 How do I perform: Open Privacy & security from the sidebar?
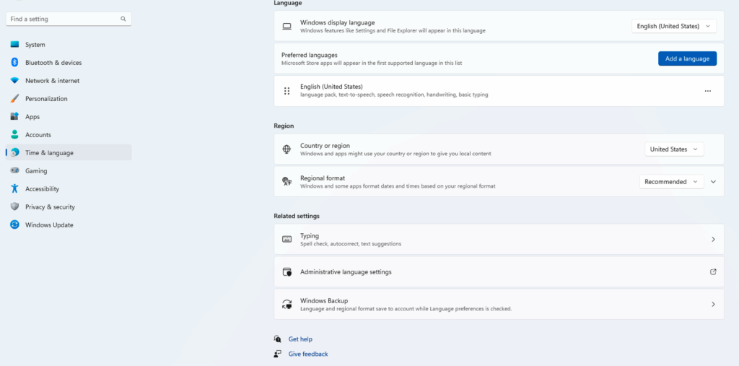[x=69, y=206]
